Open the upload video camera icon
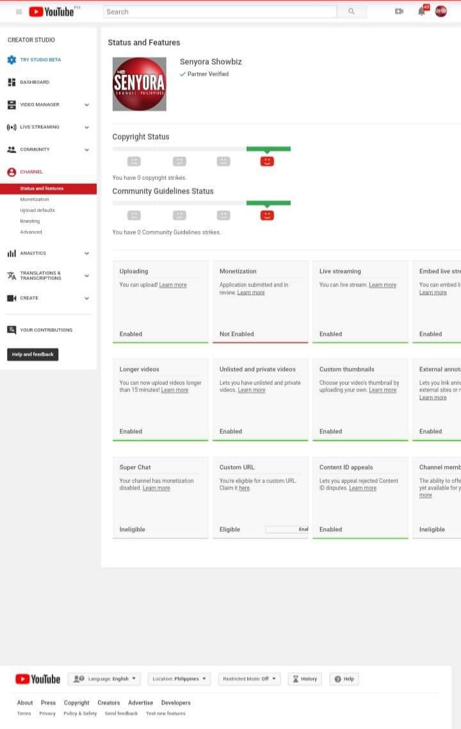Screen dimensions: 461x729 click(399, 11)
